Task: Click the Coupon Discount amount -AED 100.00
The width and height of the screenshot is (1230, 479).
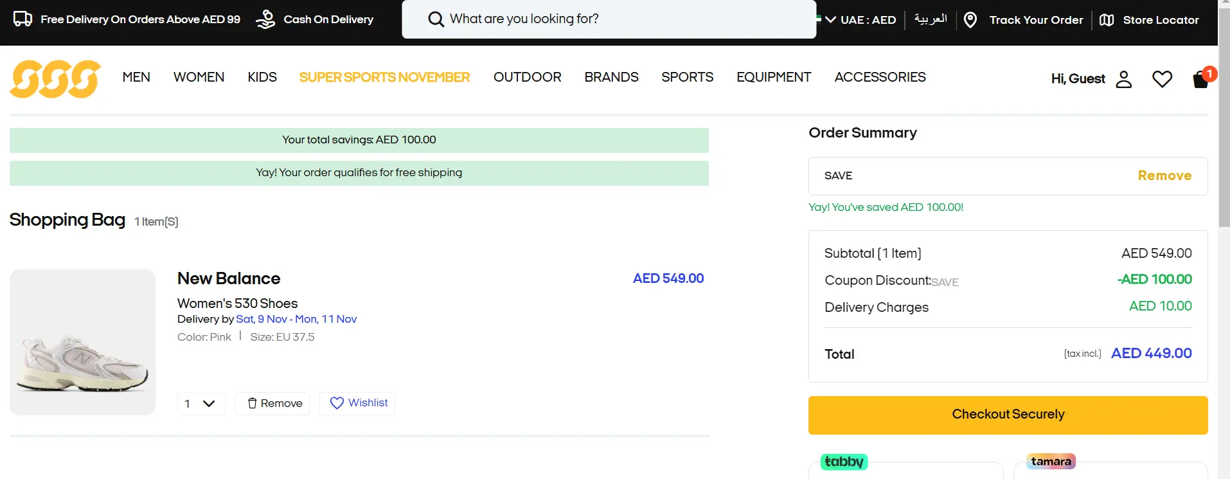Action: (x=1155, y=280)
